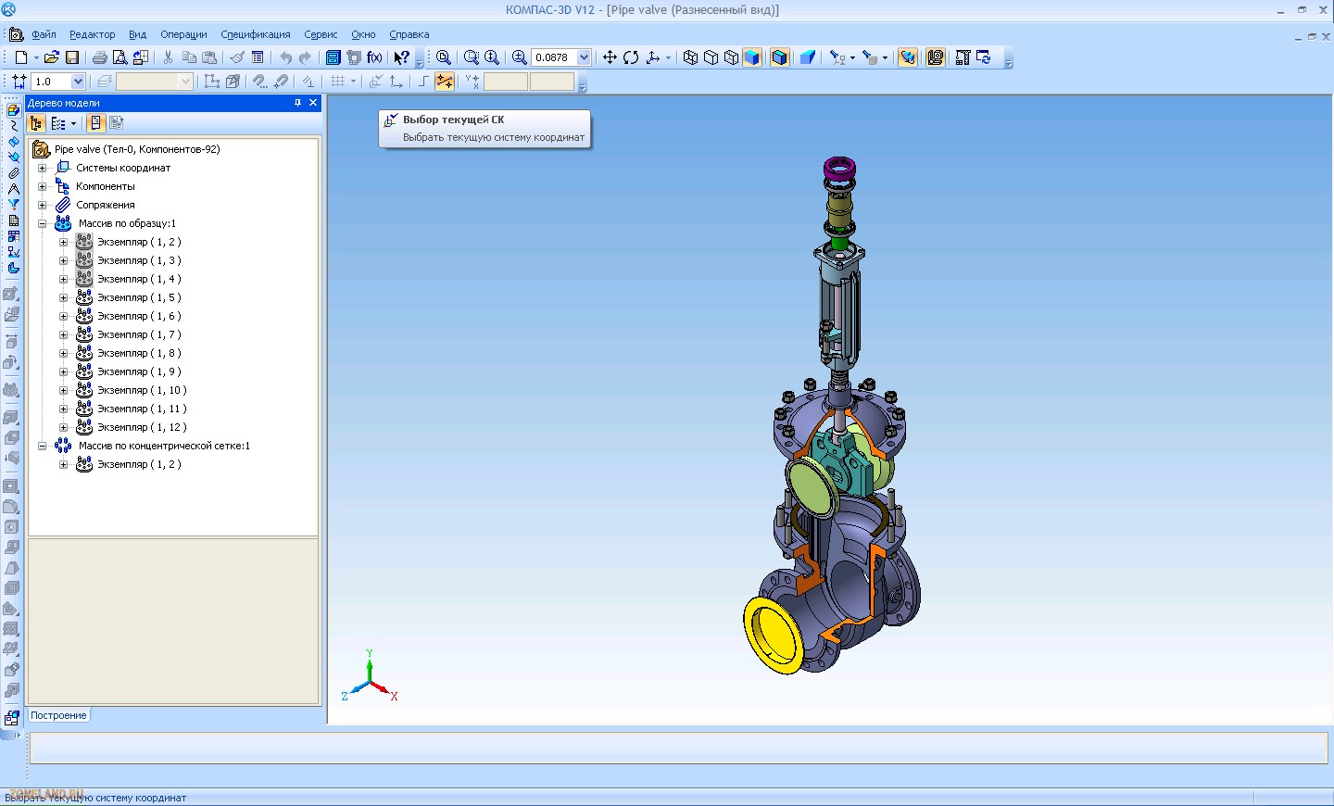1334x806 pixels.
Task: Save the document with the floppy disk icon
Action: tap(72, 57)
